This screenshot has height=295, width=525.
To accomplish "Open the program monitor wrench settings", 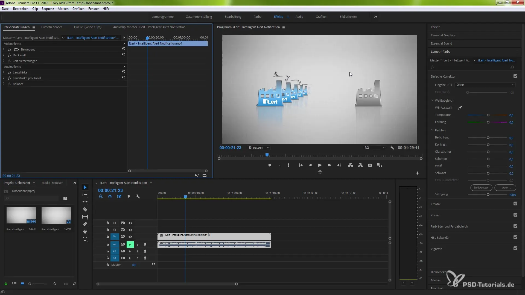I will click(x=392, y=147).
